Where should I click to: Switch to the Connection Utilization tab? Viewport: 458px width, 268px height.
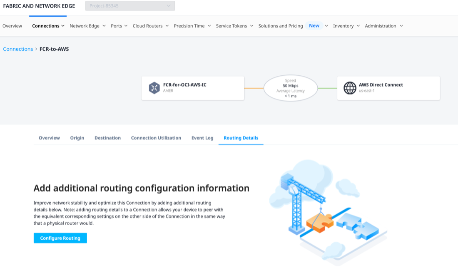pyautogui.click(x=156, y=138)
